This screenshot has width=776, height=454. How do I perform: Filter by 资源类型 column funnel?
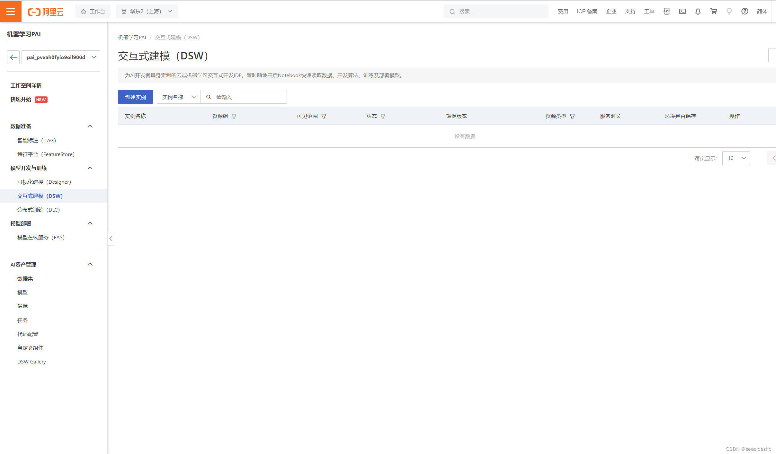coord(572,116)
